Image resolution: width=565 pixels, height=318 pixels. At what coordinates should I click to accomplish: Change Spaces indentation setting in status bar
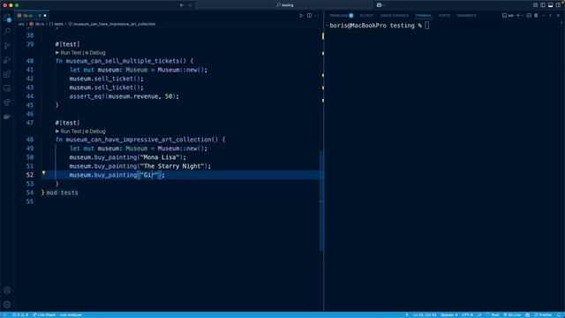click(x=449, y=315)
